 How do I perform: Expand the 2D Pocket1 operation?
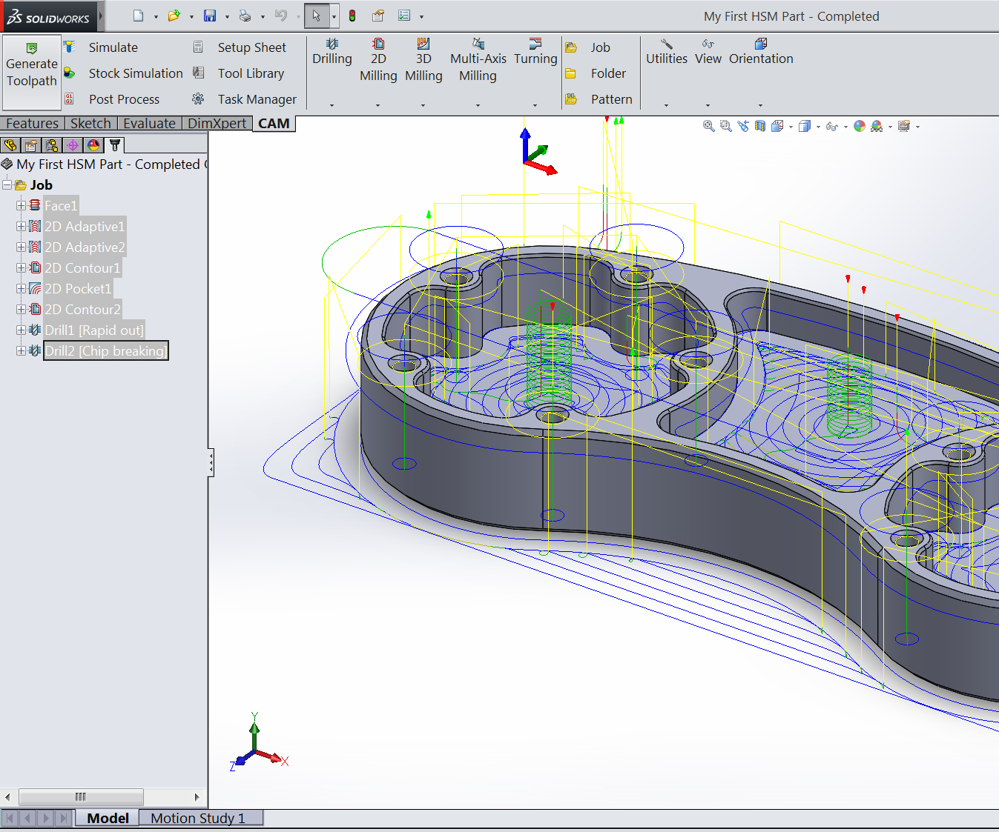[x=21, y=289]
